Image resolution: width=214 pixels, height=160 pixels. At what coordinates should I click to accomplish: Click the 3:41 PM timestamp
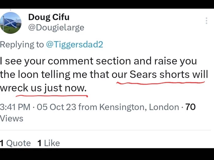pyautogui.click(x=15, y=107)
